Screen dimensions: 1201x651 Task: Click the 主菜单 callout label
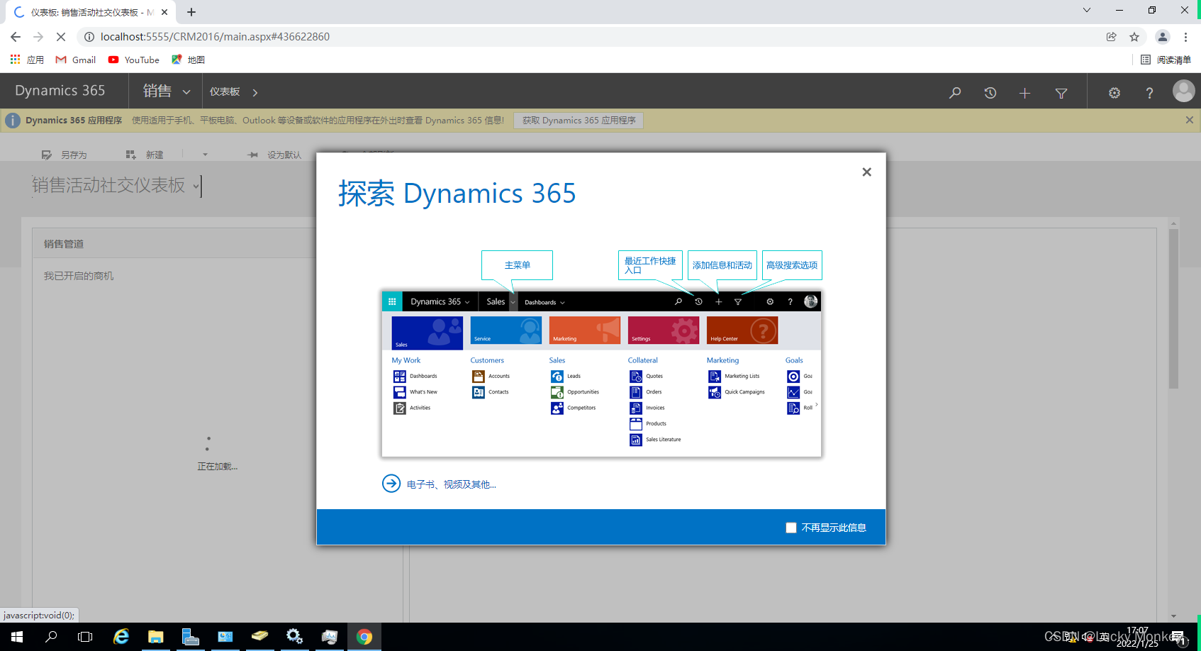[517, 265]
